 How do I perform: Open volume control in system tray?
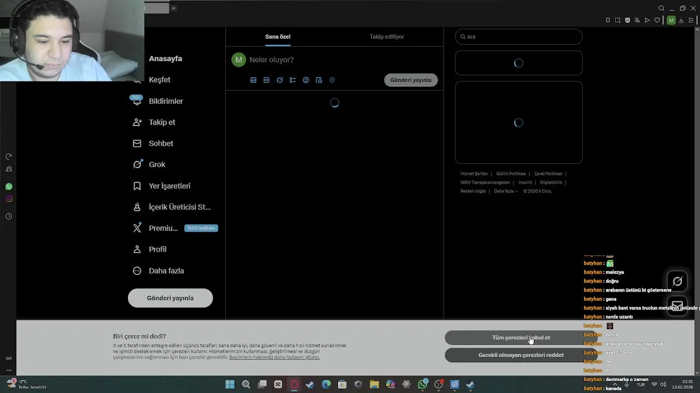[663, 384]
